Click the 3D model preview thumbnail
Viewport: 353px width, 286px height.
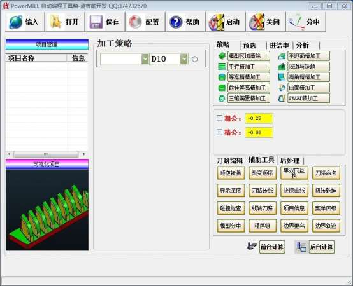[x=47, y=210]
